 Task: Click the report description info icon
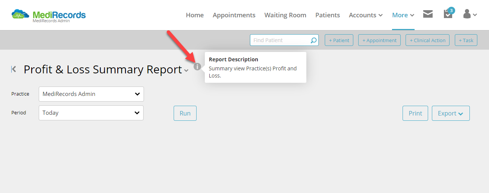click(197, 67)
